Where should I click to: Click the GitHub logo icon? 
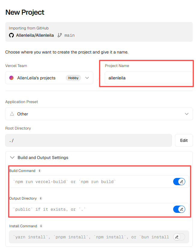click(11, 35)
